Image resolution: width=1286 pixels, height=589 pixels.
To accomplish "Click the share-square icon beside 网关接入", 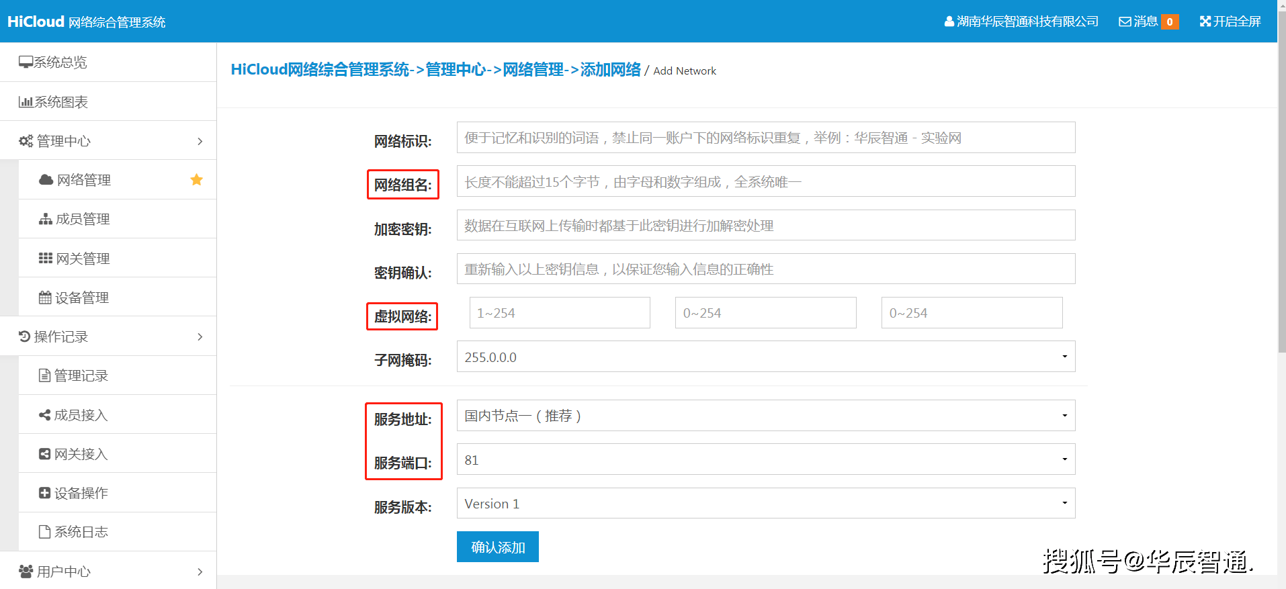I will [x=45, y=454].
